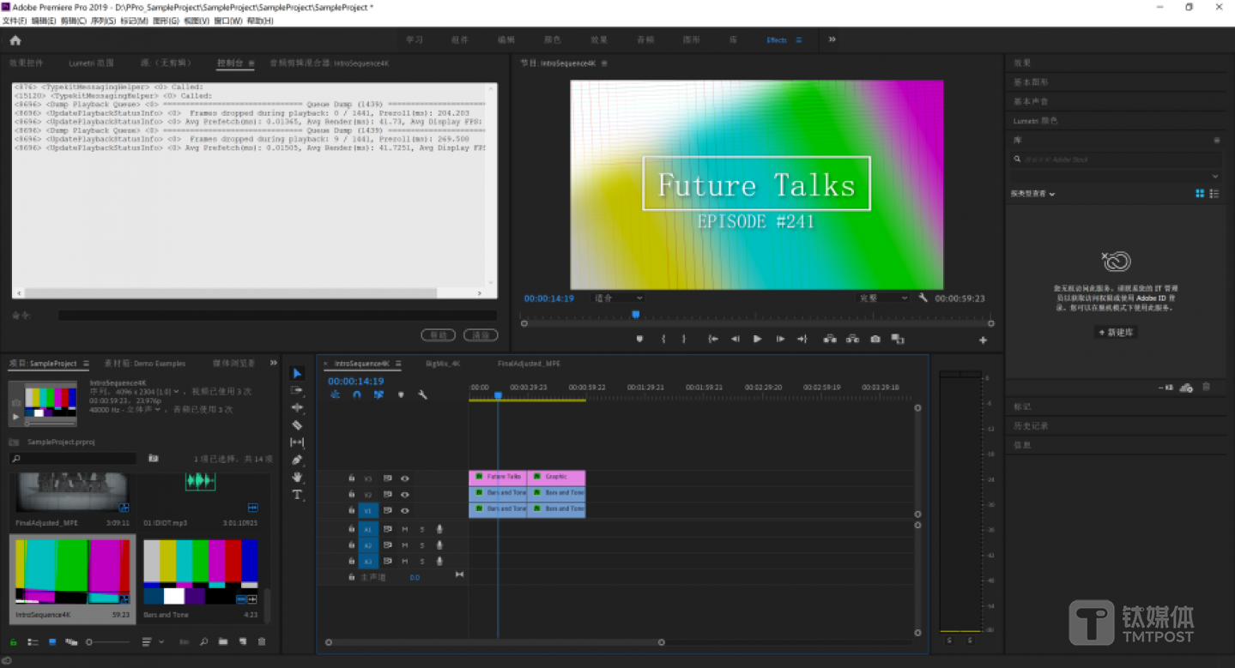1235x668 pixels.
Task: Add marker in Program monitor
Action: [x=639, y=339]
